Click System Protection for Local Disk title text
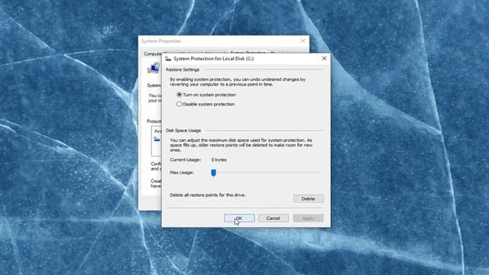Image resolution: width=489 pixels, height=275 pixels. [x=214, y=58]
